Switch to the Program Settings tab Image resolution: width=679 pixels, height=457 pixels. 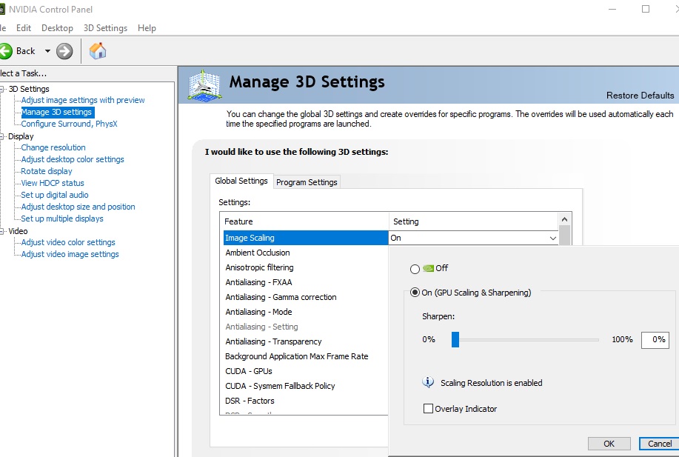coord(307,182)
